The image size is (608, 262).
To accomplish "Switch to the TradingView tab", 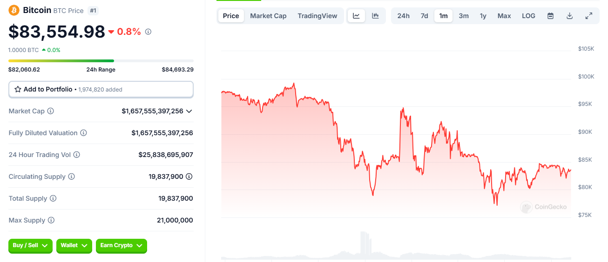I will coord(318,16).
